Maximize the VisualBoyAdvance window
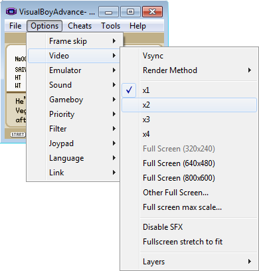 click(x=130, y=11)
